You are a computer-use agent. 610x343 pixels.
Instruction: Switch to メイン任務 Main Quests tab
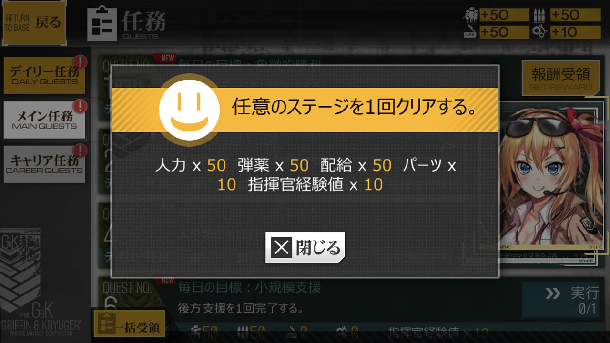click(44, 120)
